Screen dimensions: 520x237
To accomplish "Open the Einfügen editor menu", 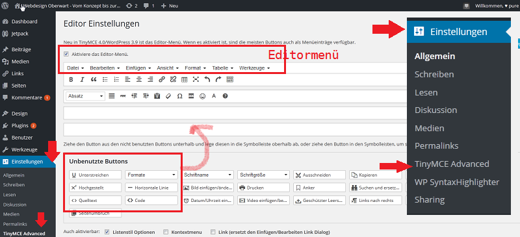I will [138, 68].
